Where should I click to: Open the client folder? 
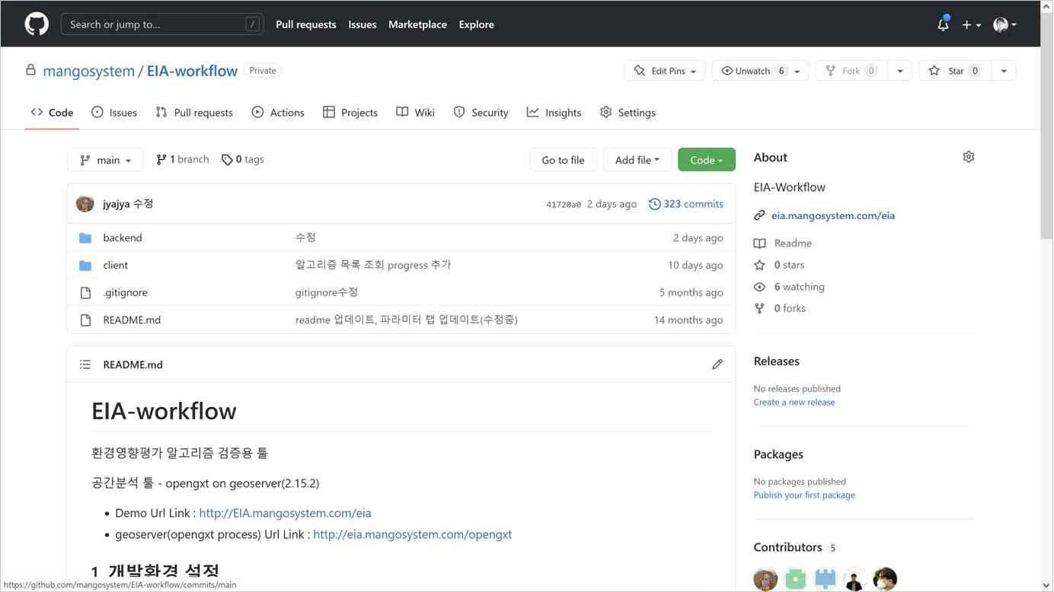(116, 265)
